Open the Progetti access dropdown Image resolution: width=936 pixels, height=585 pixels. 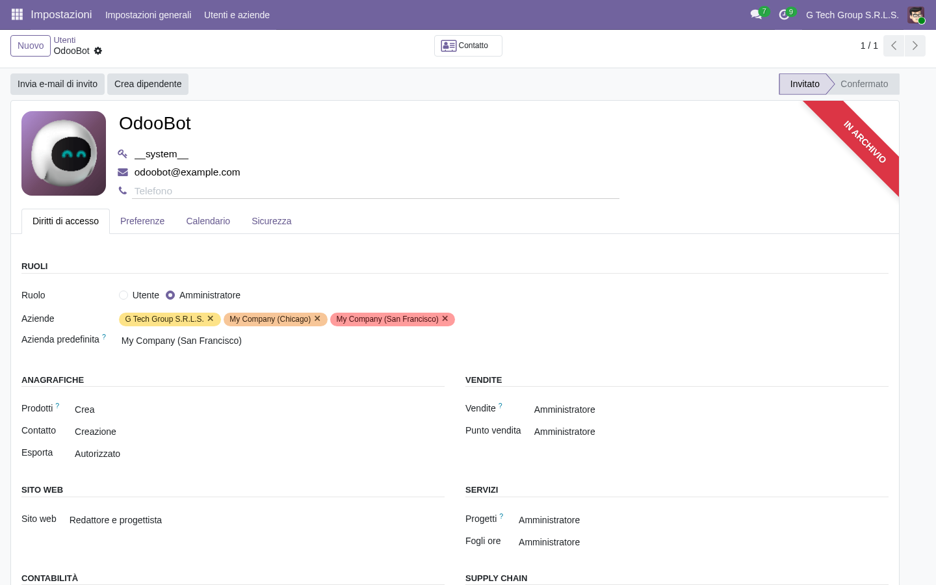pyautogui.click(x=703, y=520)
